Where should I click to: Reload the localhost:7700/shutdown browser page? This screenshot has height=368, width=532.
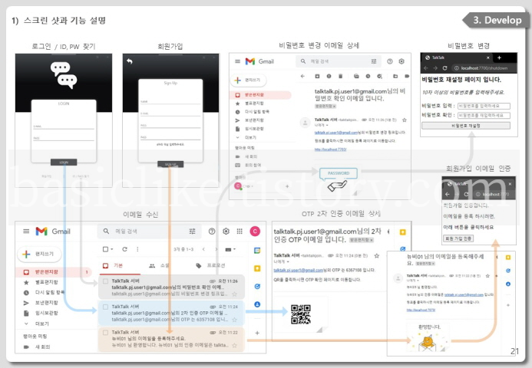click(x=444, y=68)
